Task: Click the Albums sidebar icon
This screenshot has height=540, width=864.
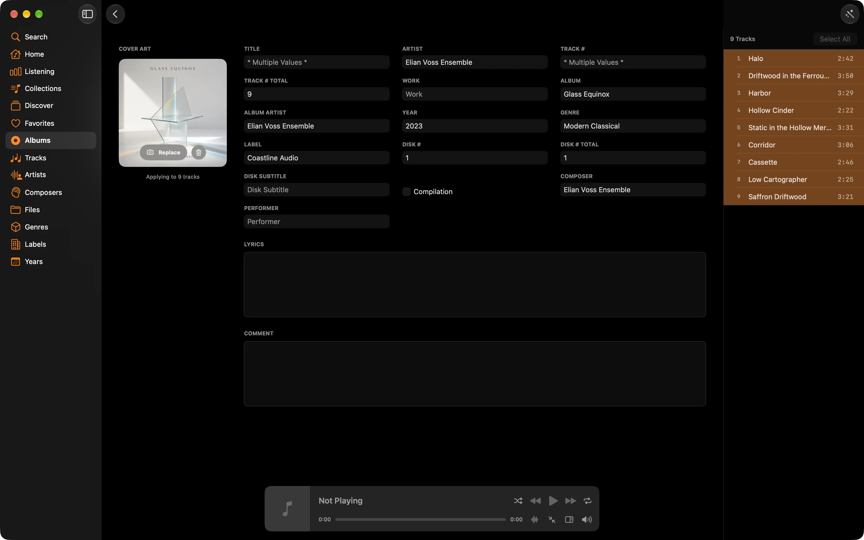Action: pos(15,140)
